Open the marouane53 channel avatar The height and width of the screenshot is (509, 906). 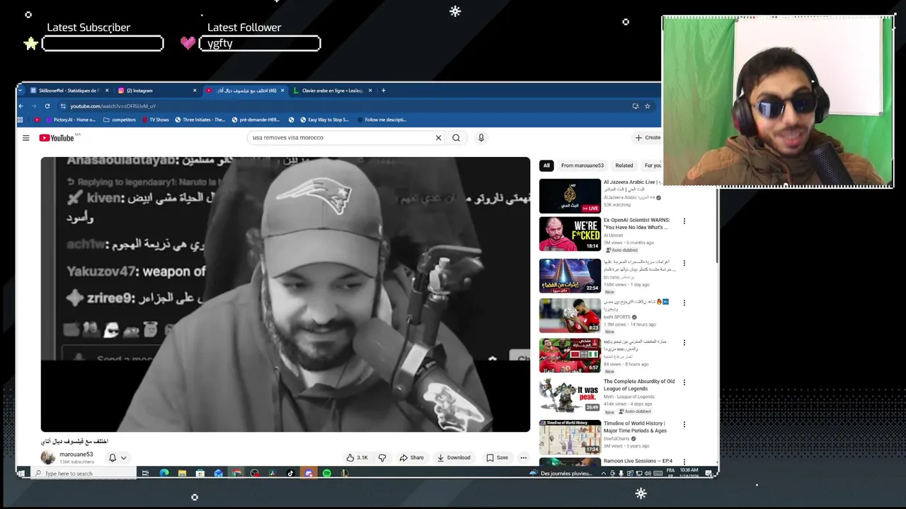coord(47,457)
